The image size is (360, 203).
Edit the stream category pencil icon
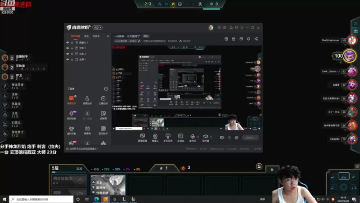coord(139,41)
